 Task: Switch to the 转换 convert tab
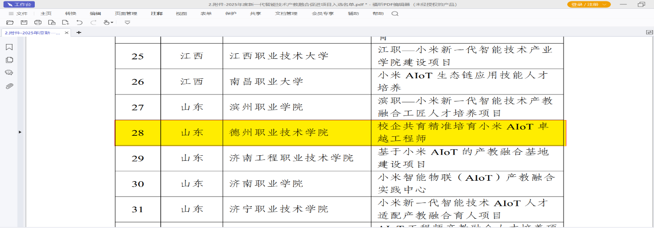(x=71, y=13)
